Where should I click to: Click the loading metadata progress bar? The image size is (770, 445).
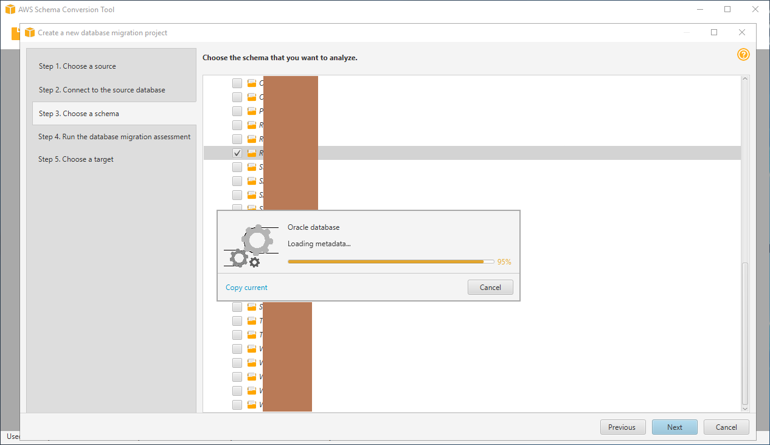tap(390, 261)
